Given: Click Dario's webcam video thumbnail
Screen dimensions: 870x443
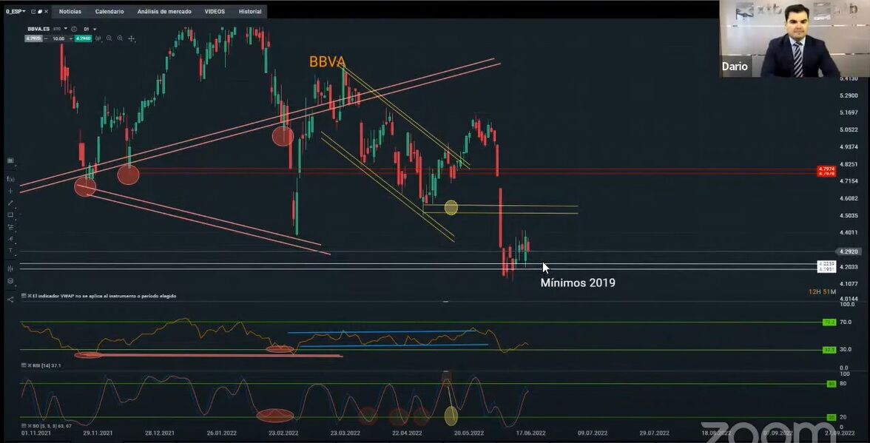Looking at the screenshot, I should tap(794, 38).
